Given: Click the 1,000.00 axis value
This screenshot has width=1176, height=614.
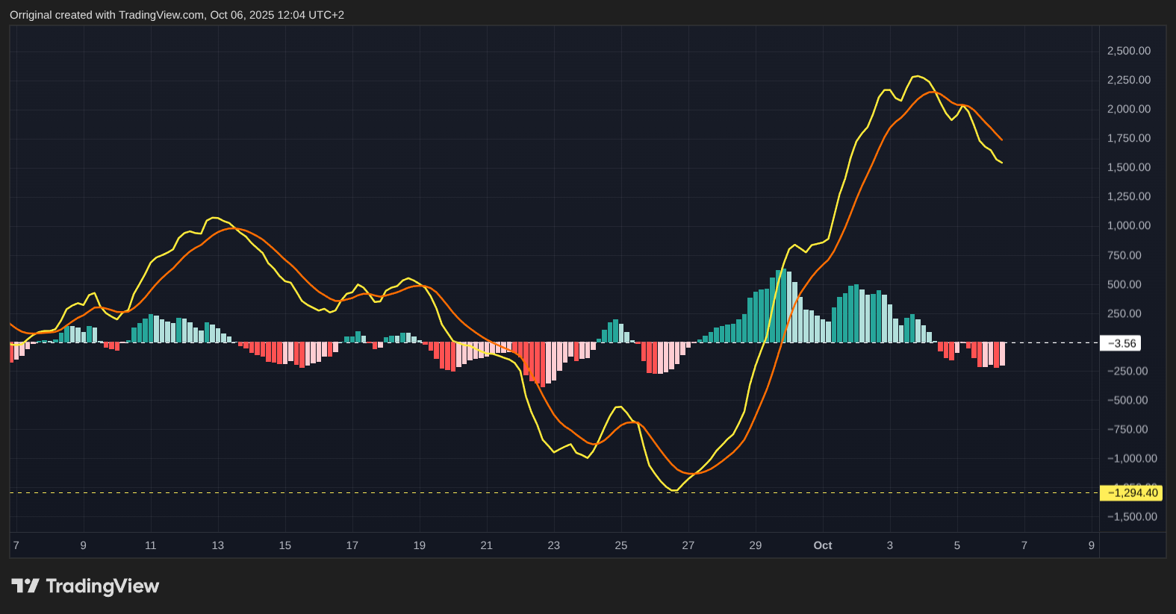Looking at the screenshot, I should coord(1129,225).
